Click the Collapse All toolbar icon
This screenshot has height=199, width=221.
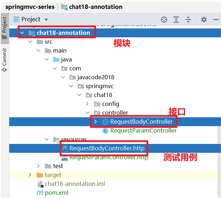188,20
